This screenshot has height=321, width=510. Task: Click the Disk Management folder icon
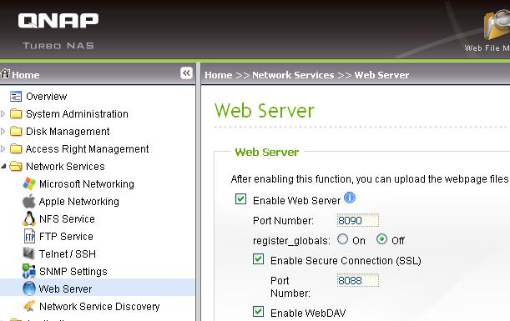click(16, 132)
